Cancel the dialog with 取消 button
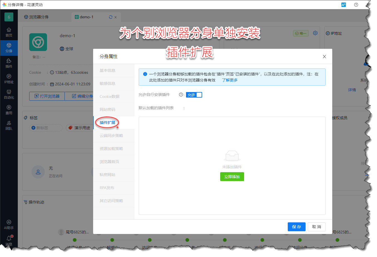 [x=316, y=227]
